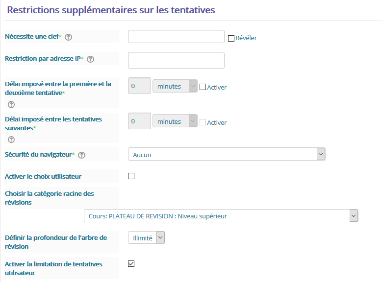Focus the IP address restriction text field
The image size is (383, 282).
point(176,60)
